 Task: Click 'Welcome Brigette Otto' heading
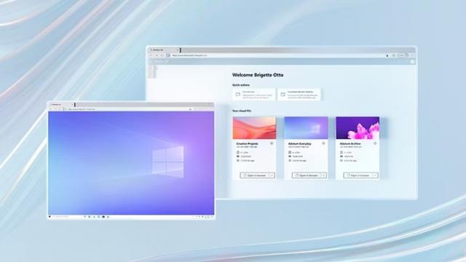point(258,75)
